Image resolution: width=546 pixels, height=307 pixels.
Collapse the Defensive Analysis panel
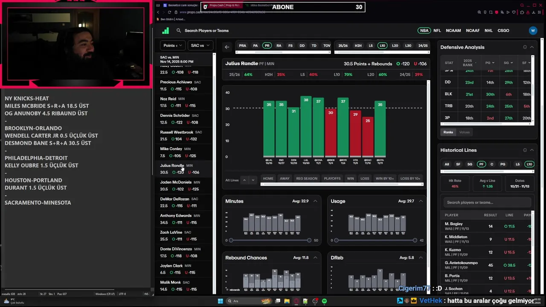532,47
